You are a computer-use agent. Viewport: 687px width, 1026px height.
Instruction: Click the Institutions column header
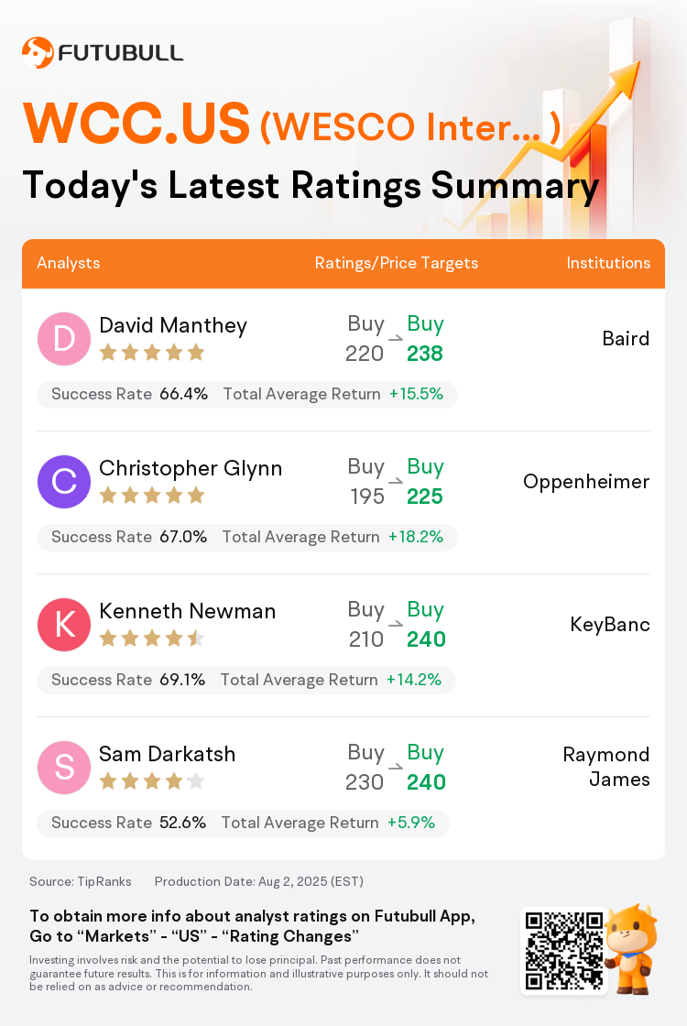click(608, 263)
